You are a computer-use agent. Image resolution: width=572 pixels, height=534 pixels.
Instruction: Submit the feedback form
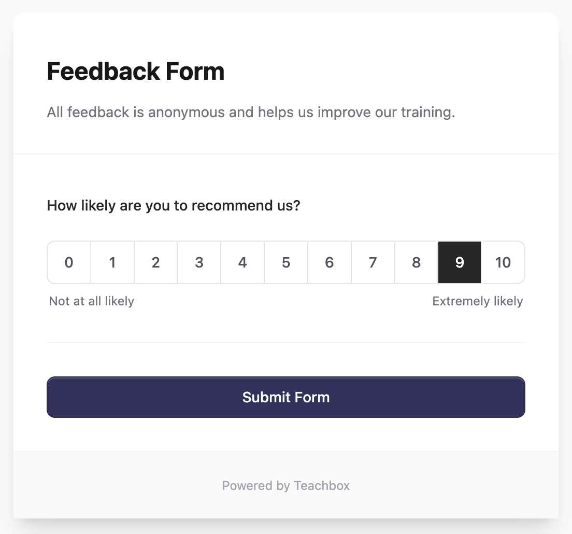[x=286, y=397]
